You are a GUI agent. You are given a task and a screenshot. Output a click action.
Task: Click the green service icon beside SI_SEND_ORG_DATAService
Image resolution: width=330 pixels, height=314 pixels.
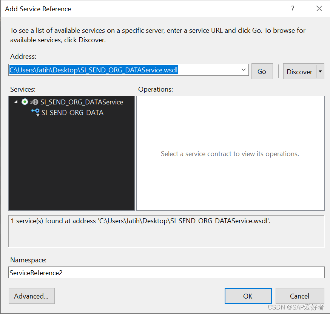point(25,102)
